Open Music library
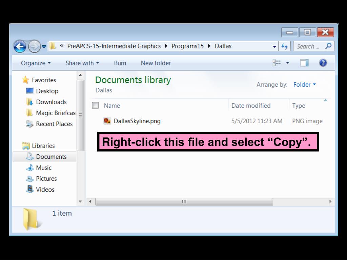 point(44,168)
